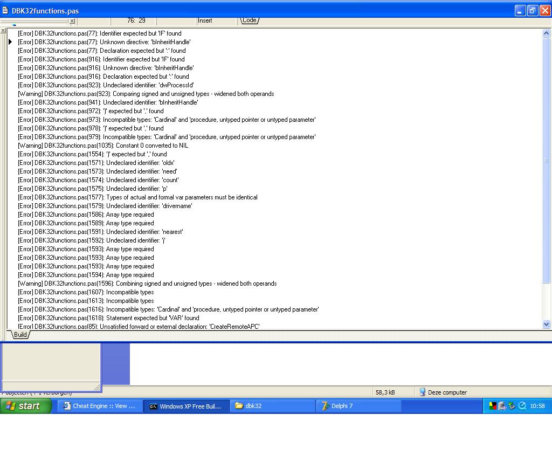
Task: Click the 58,3 kB status bar size
Action: tap(385, 392)
